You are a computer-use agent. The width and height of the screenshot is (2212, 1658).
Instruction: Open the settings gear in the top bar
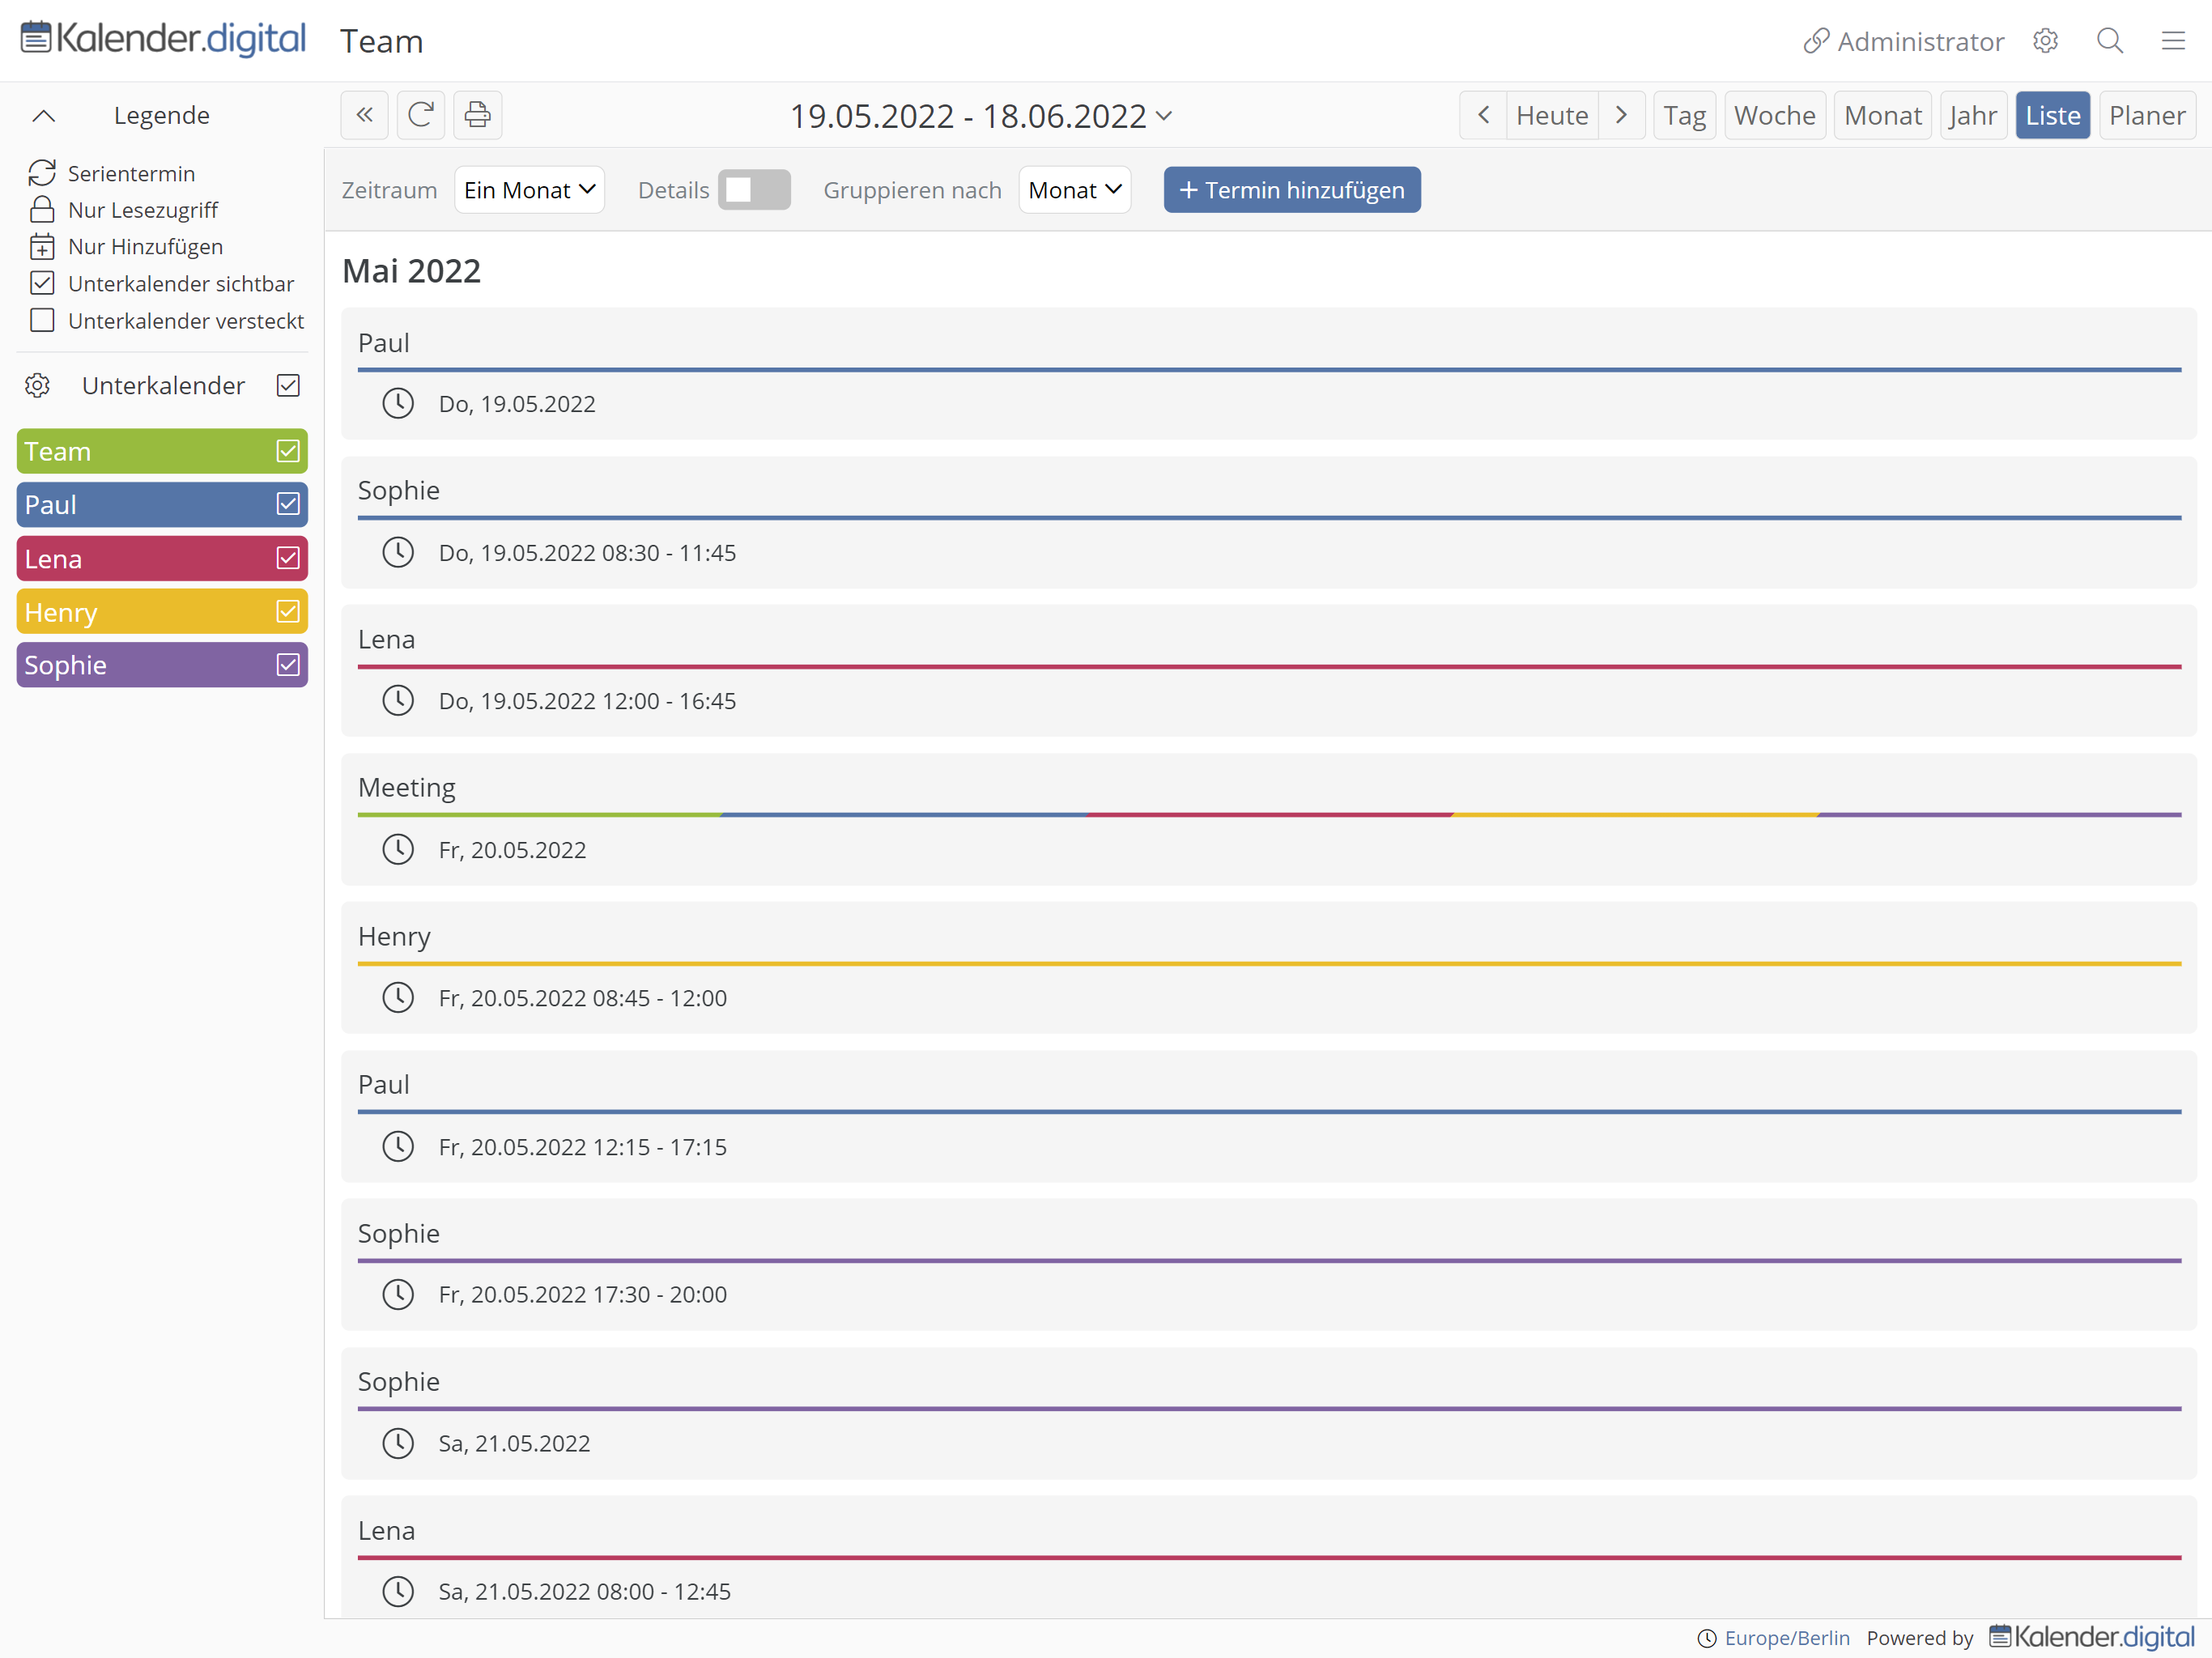(x=2045, y=41)
